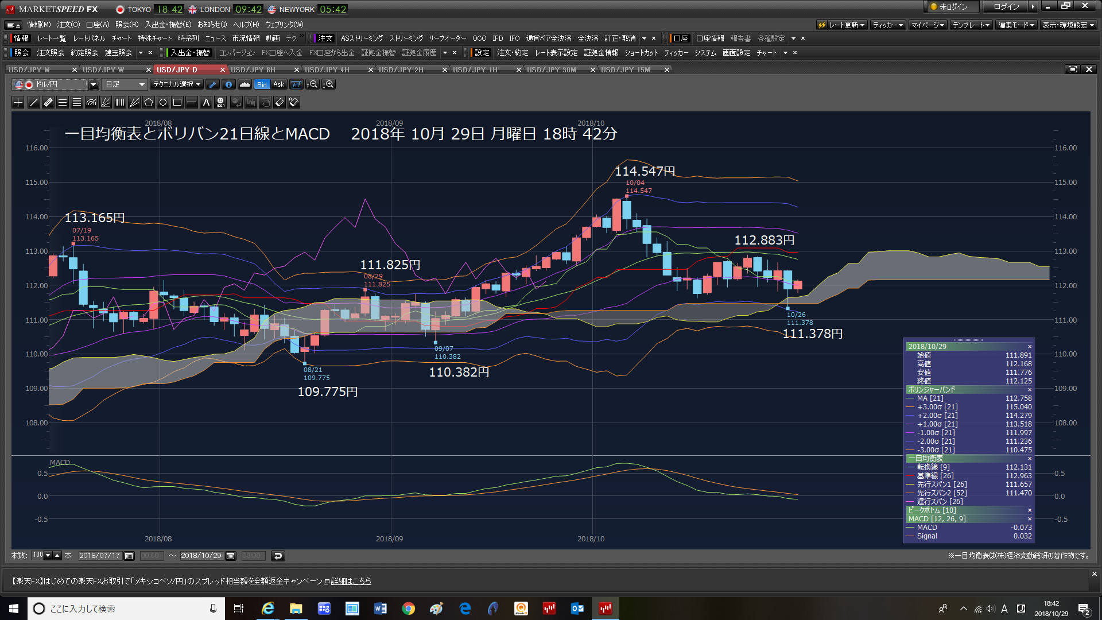This screenshot has width=1102, height=620.
Task: Click the zoom in magnifier icon
Action: (x=329, y=84)
